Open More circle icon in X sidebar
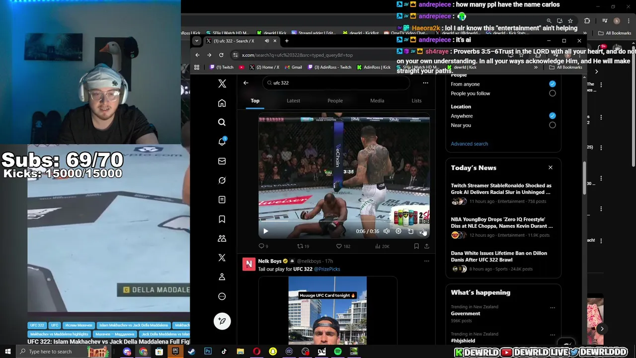This screenshot has width=636, height=358. coord(222,296)
